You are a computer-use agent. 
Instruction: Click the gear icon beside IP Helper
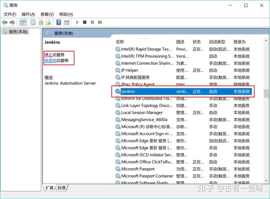pos(118,70)
